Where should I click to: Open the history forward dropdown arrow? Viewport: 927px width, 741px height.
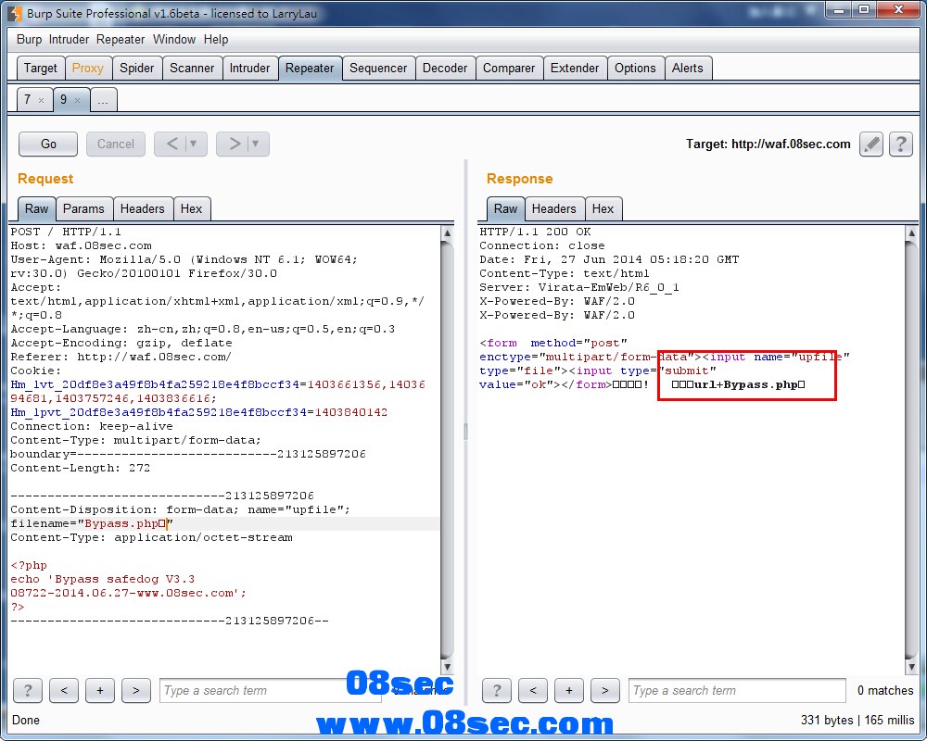point(256,144)
